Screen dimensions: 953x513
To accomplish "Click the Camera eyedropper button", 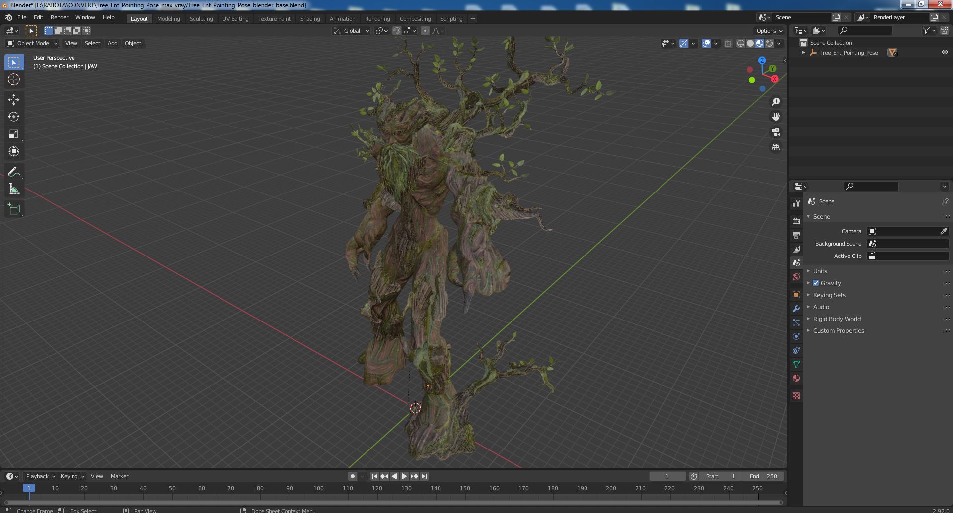I will (944, 231).
